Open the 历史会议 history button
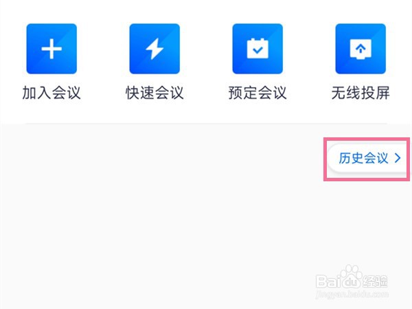This screenshot has height=309, width=412. click(368, 158)
